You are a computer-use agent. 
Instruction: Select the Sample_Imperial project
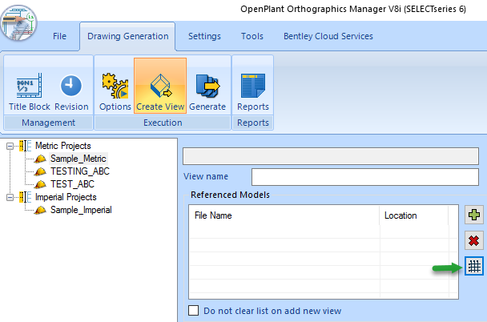click(81, 210)
